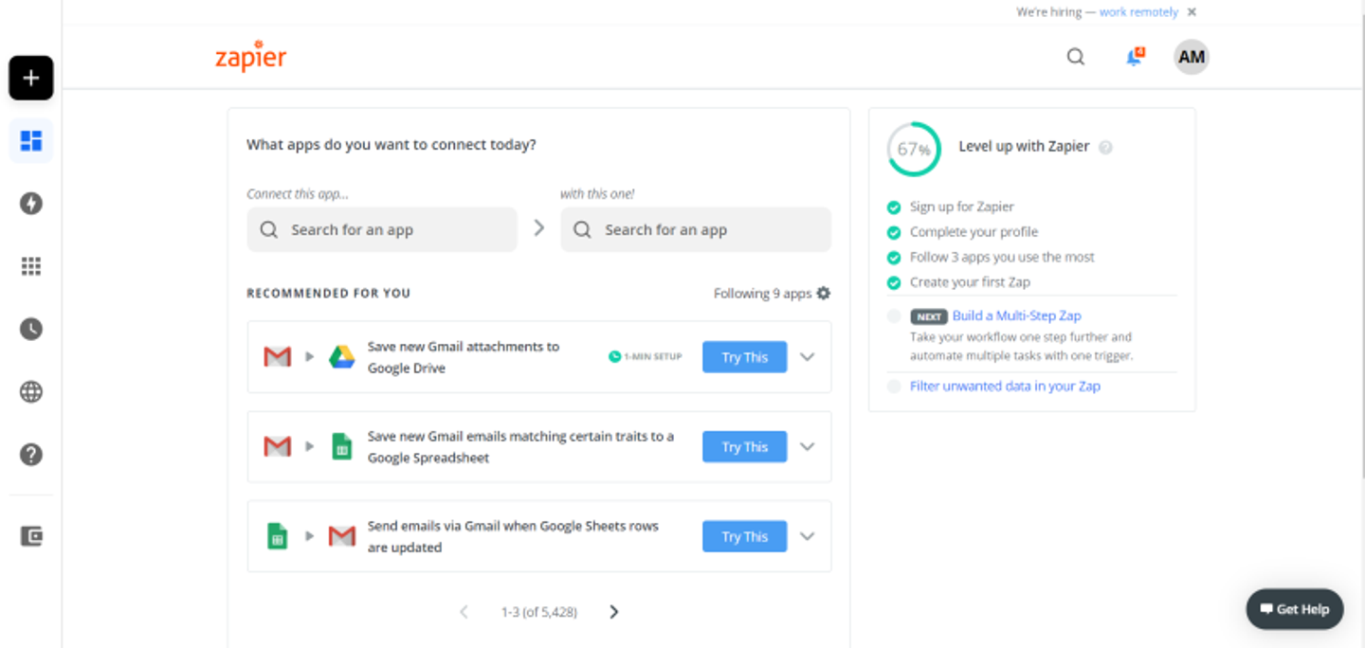Toggle the Filter unwanted data step circle
This screenshot has height=648, width=1365.
(x=894, y=387)
